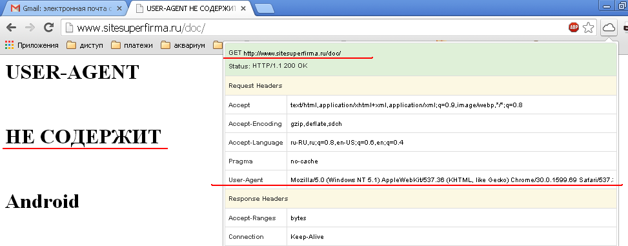
Task: Go forward with the Forward arrow
Action: coord(30,27)
